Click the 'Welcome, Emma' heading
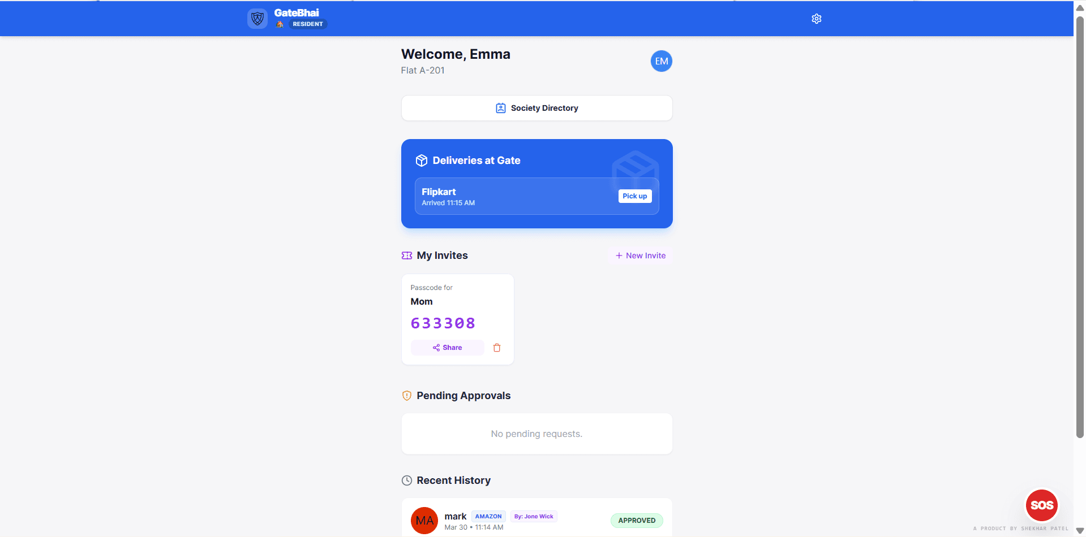This screenshot has width=1086, height=537. point(456,54)
